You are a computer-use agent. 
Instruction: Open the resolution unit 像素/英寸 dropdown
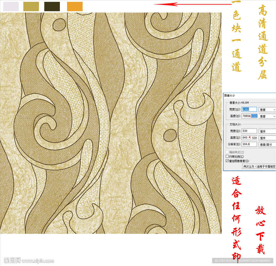[267, 144]
